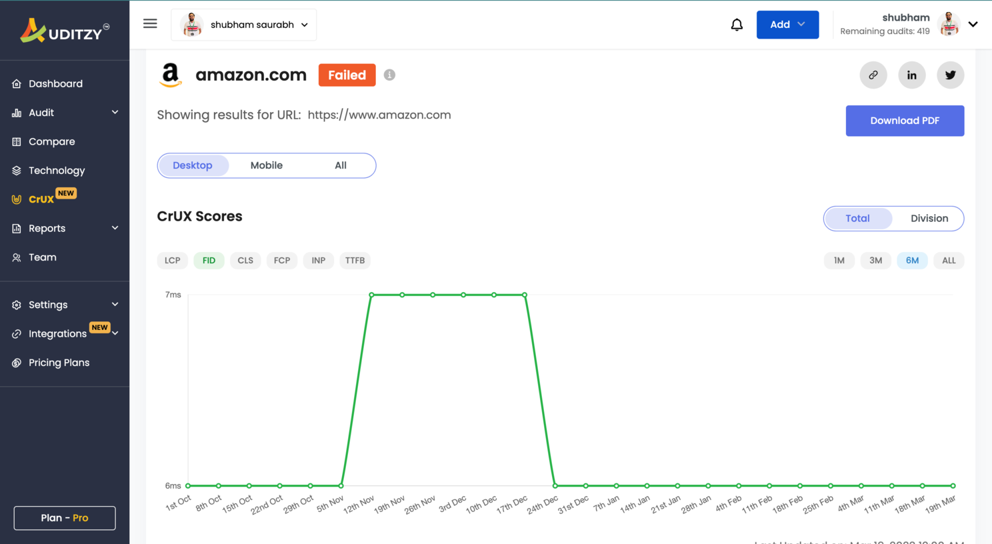The height and width of the screenshot is (544, 992).
Task: Click the Failed status badge
Action: pos(347,75)
